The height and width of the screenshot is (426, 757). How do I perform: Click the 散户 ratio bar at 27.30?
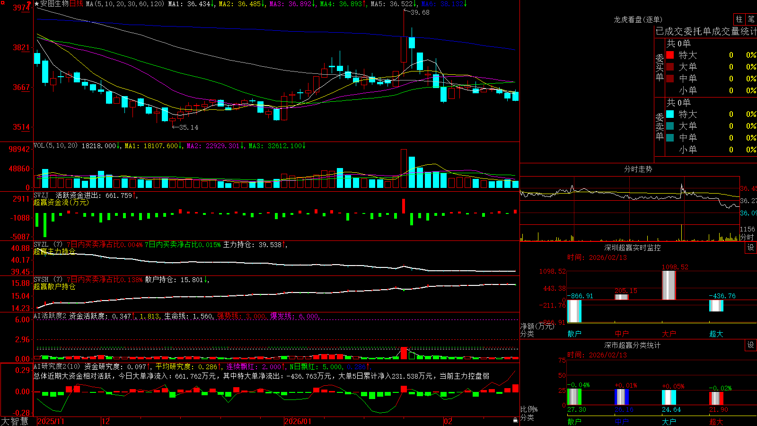(574, 397)
